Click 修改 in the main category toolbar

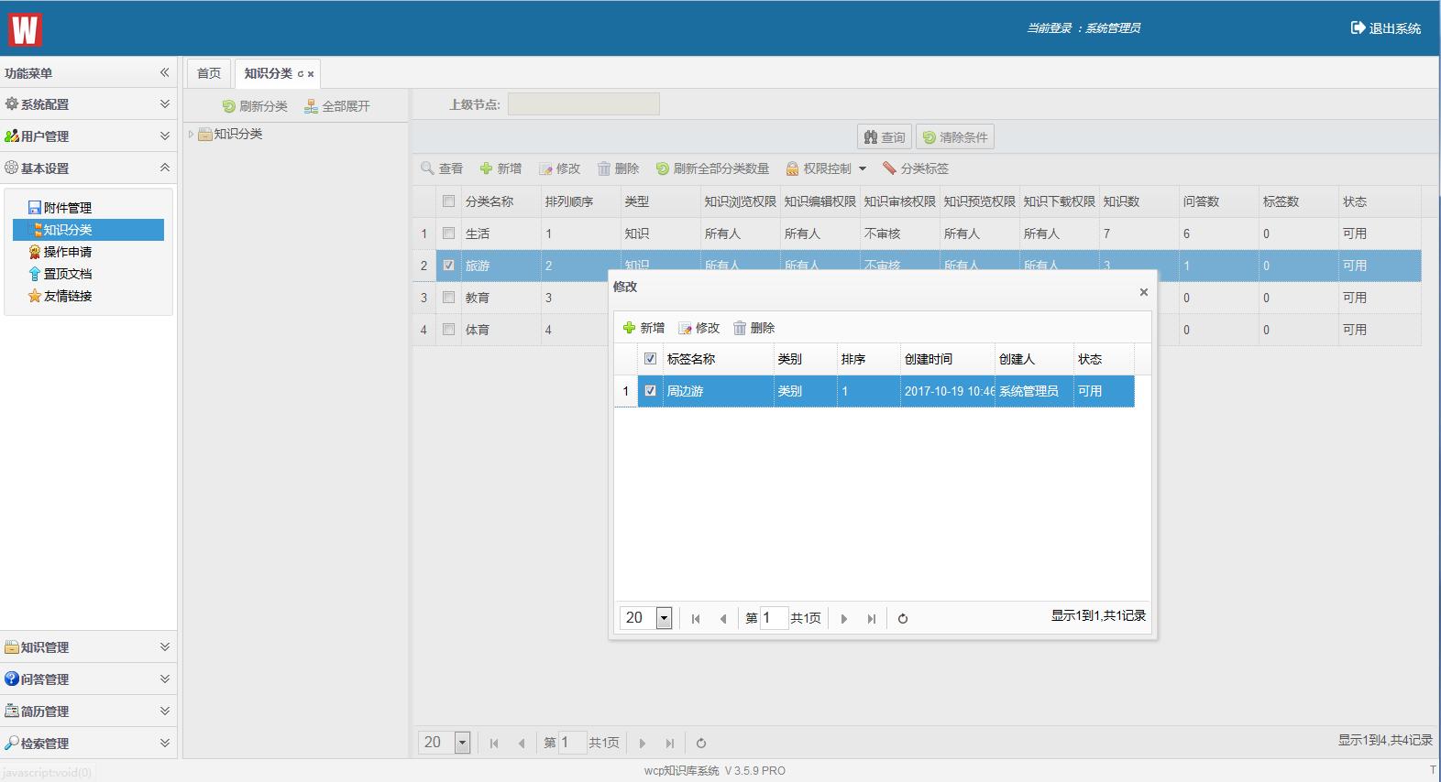click(x=559, y=168)
